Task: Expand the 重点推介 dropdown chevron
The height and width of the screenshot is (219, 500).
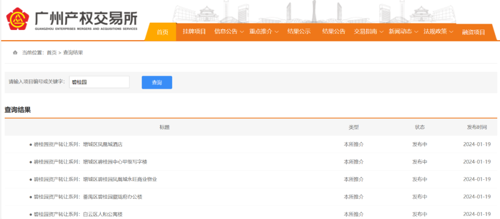Action: pos(276,32)
